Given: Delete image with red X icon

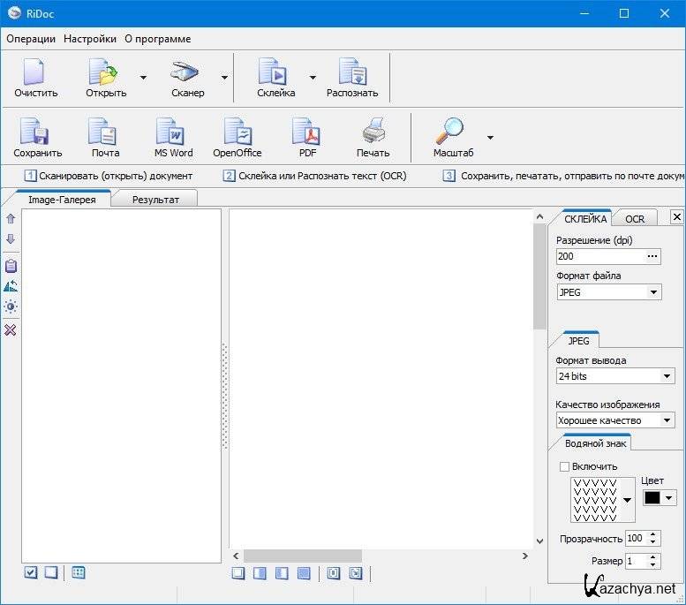Looking at the screenshot, I should (x=11, y=329).
